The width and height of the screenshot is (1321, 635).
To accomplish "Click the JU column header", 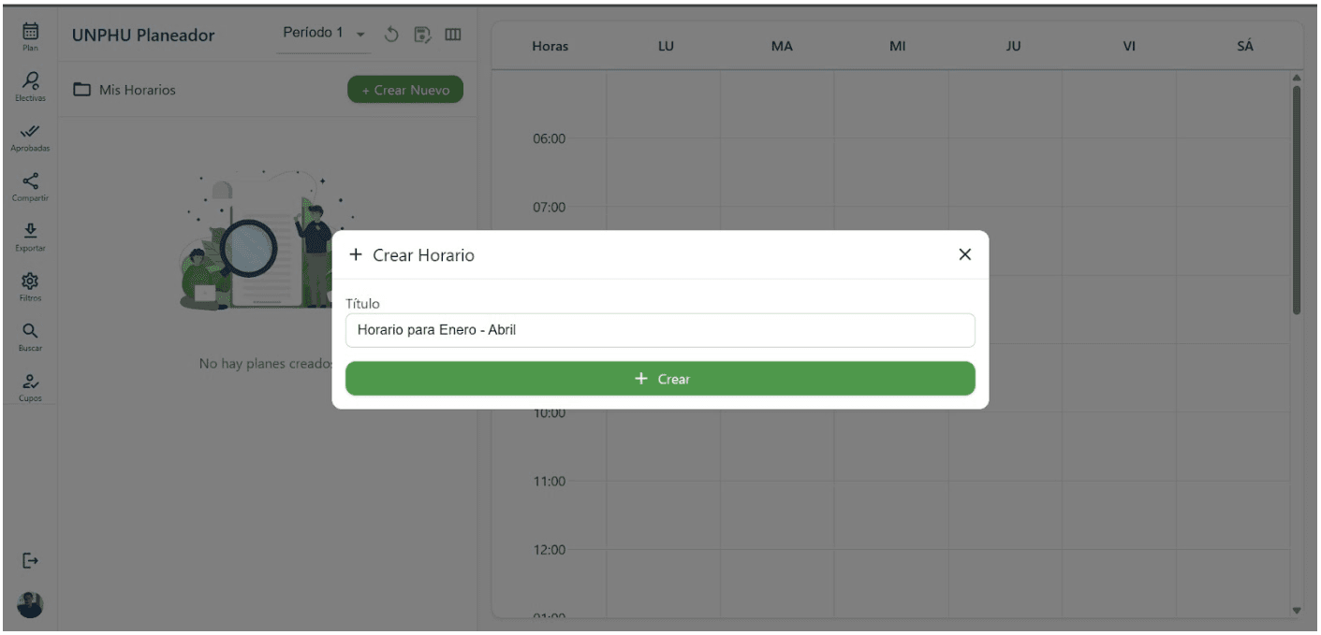I will (x=1013, y=46).
